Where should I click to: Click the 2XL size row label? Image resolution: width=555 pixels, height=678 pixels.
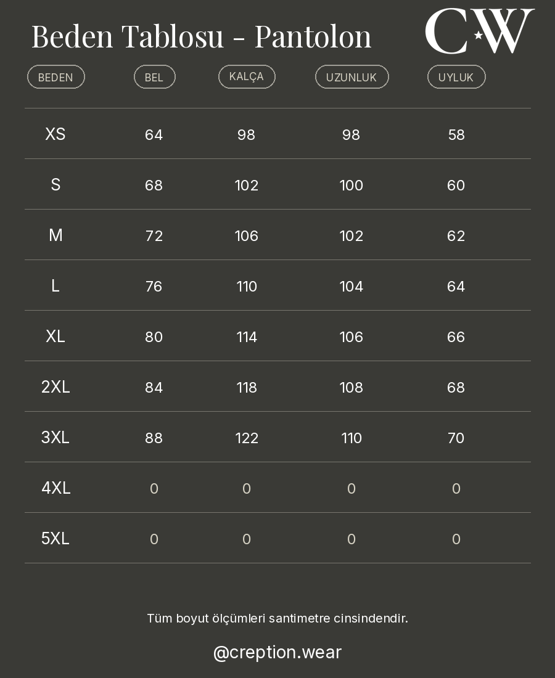tap(55, 387)
